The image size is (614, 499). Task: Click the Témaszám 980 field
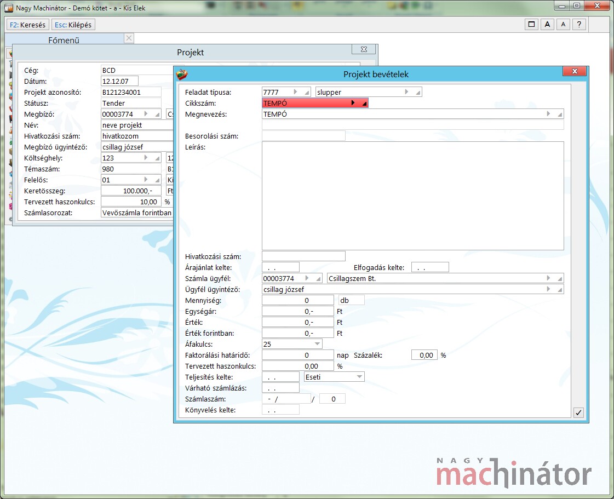click(x=131, y=169)
